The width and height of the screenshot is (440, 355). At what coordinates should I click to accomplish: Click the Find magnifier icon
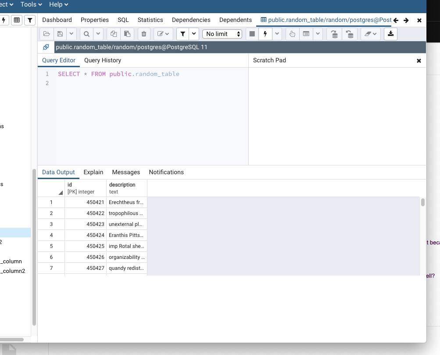point(86,34)
